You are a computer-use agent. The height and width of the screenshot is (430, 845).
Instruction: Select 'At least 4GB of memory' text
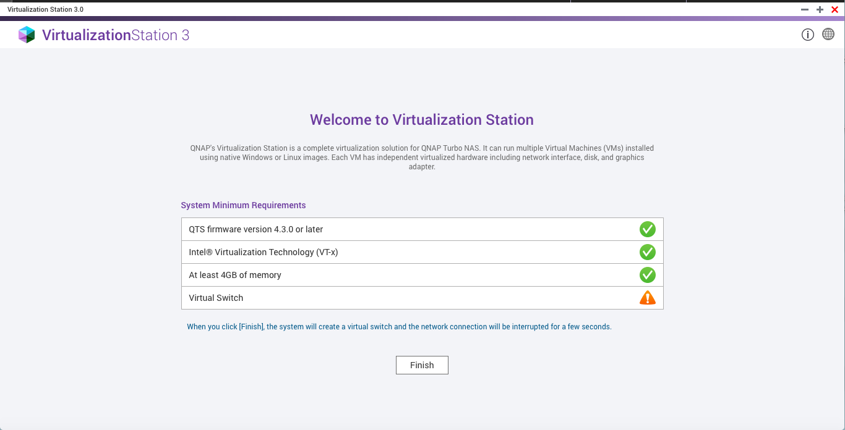point(235,275)
